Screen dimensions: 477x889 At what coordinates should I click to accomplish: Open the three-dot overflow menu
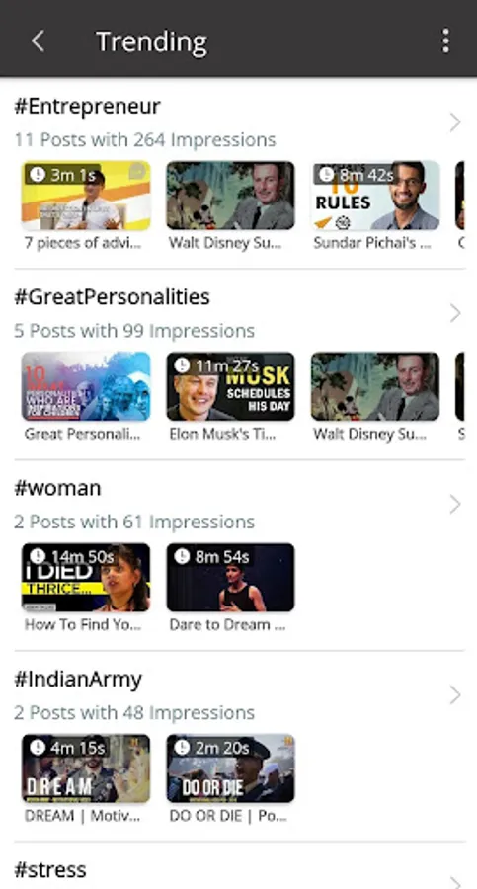[445, 40]
